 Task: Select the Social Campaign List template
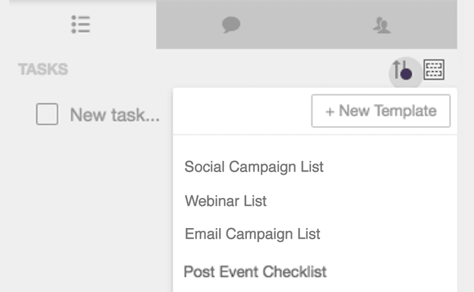[x=254, y=166]
